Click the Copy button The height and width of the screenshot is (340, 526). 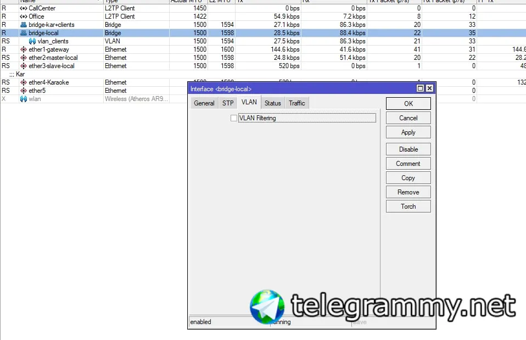pyautogui.click(x=409, y=178)
